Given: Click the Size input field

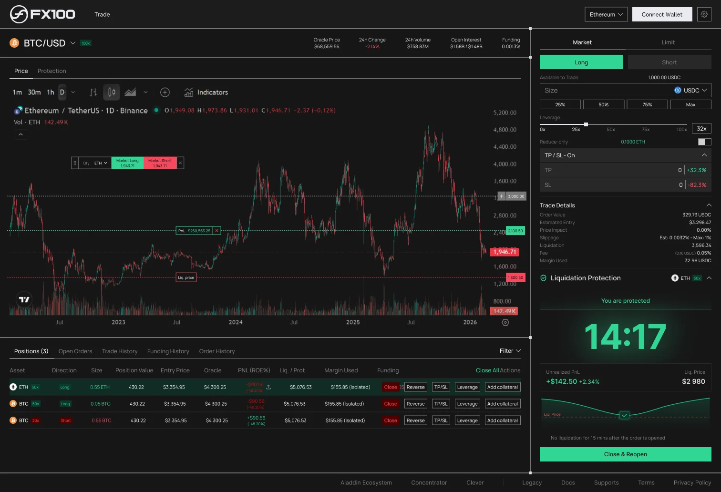Looking at the screenshot, I should [625, 90].
